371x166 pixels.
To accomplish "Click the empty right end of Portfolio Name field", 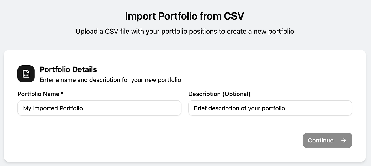I will (166, 108).
